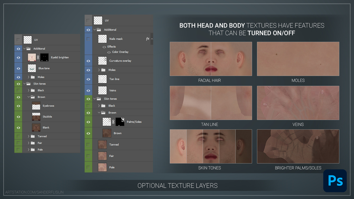This screenshot has height=199, width=354.
Task: Click the Brown layer thumbnail below Palms/Soles
Action: point(107,133)
